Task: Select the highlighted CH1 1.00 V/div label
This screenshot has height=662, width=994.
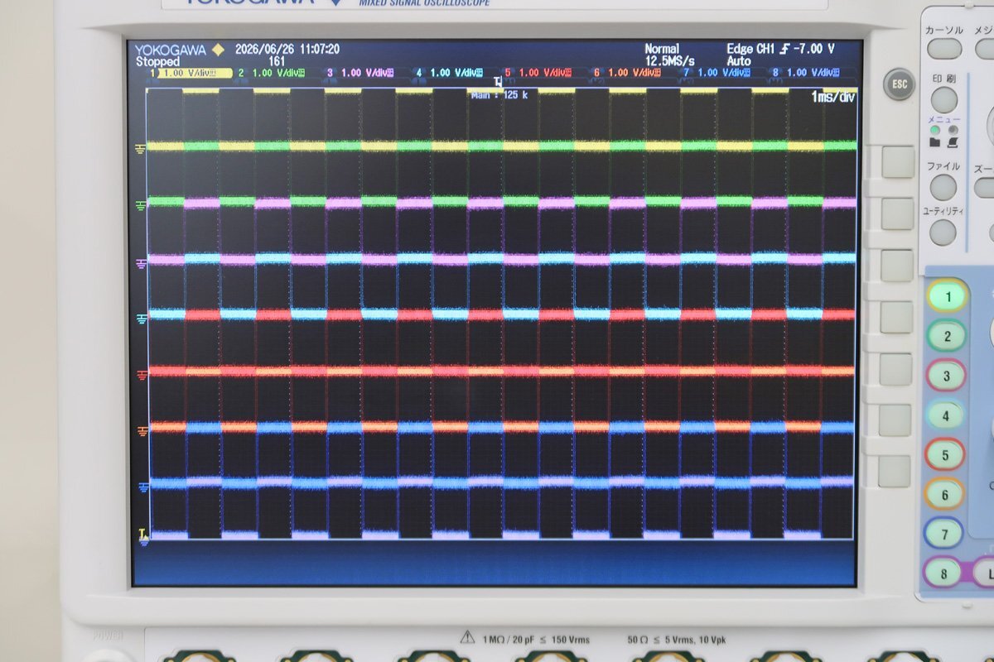Action: coord(195,73)
